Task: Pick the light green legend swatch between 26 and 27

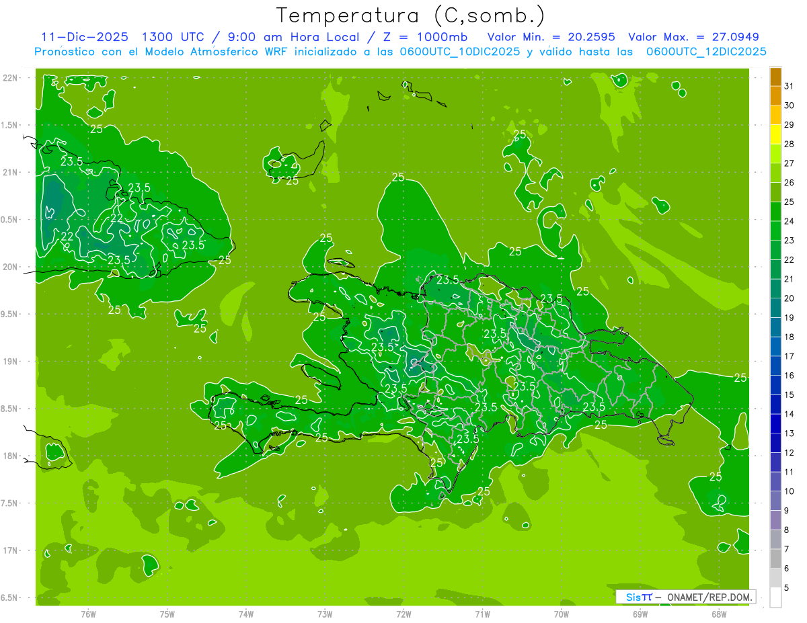Action: click(775, 173)
